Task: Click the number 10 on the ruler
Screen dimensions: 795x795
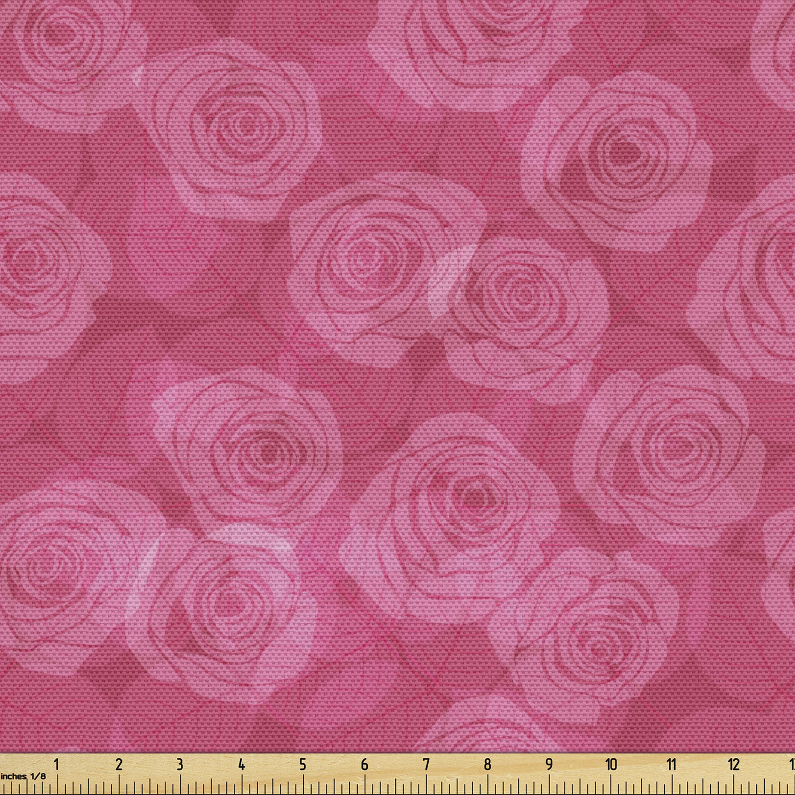Action: click(611, 764)
